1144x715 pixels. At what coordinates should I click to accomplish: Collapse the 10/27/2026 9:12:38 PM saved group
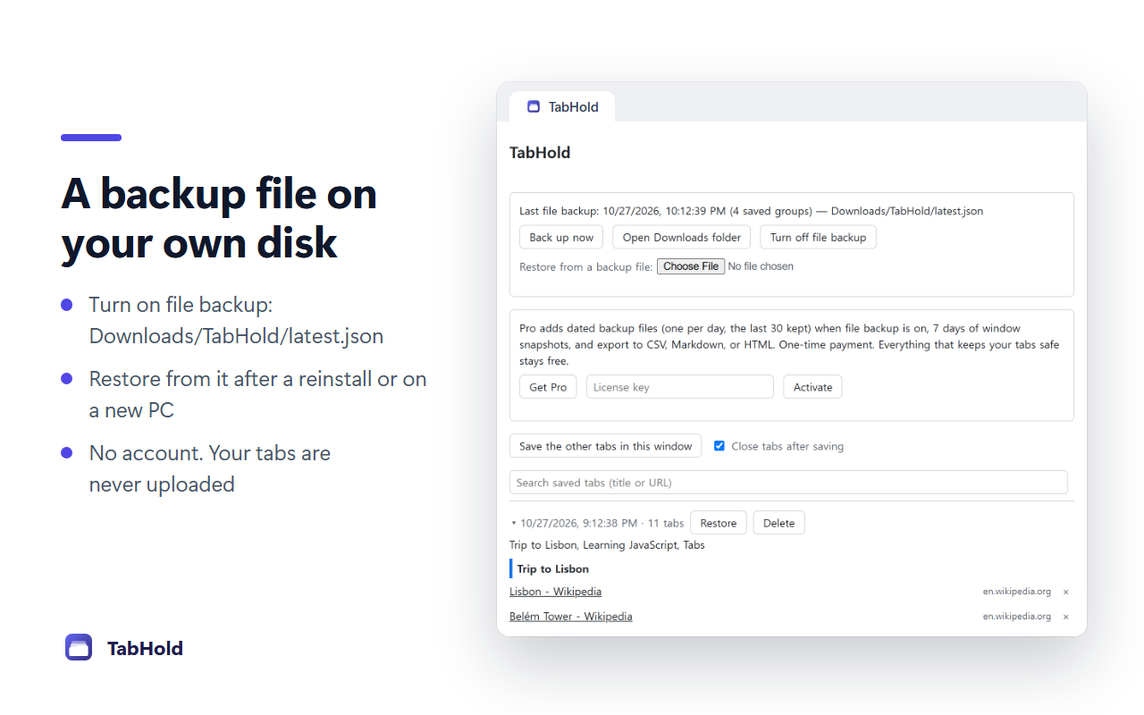pos(514,523)
